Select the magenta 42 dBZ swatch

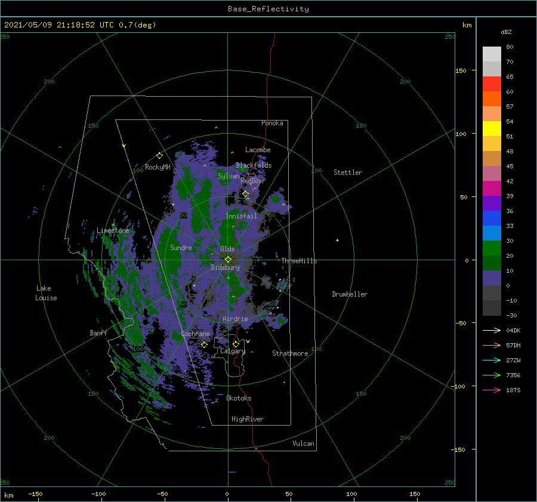492,189
